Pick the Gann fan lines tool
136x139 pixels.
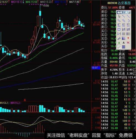click(124, 38)
